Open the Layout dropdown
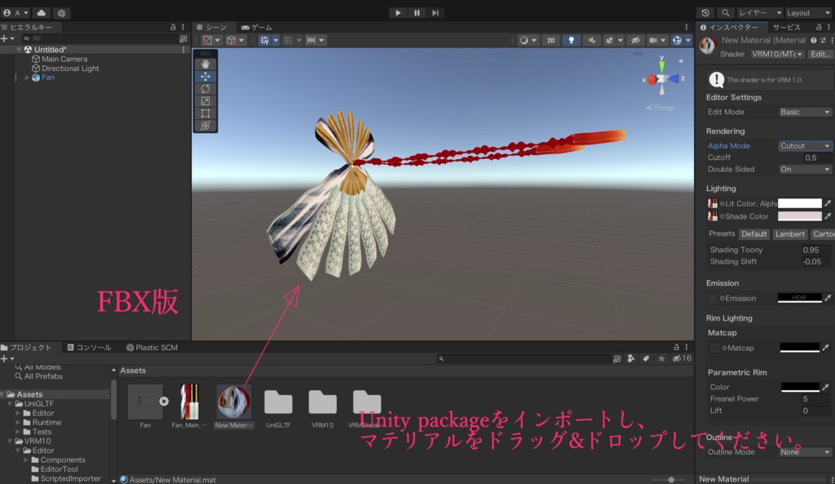 [x=808, y=13]
